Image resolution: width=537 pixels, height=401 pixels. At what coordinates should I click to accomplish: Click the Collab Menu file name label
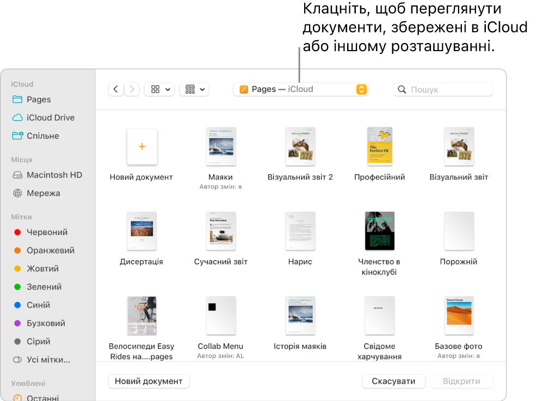220,346
